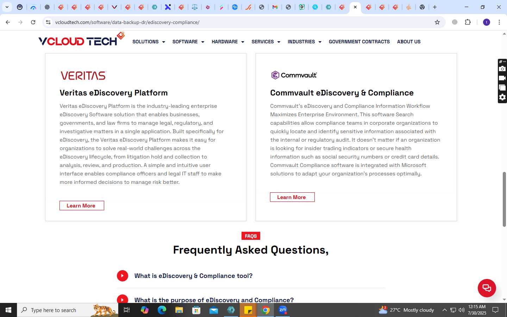Viewport: 507px width, 317px height.
Task: Open Chrome from the taskbar
Action: coord(266,310)
